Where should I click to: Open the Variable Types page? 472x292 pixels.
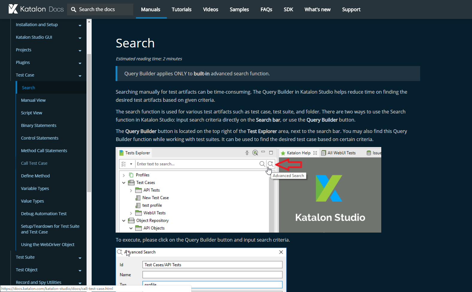35,188
